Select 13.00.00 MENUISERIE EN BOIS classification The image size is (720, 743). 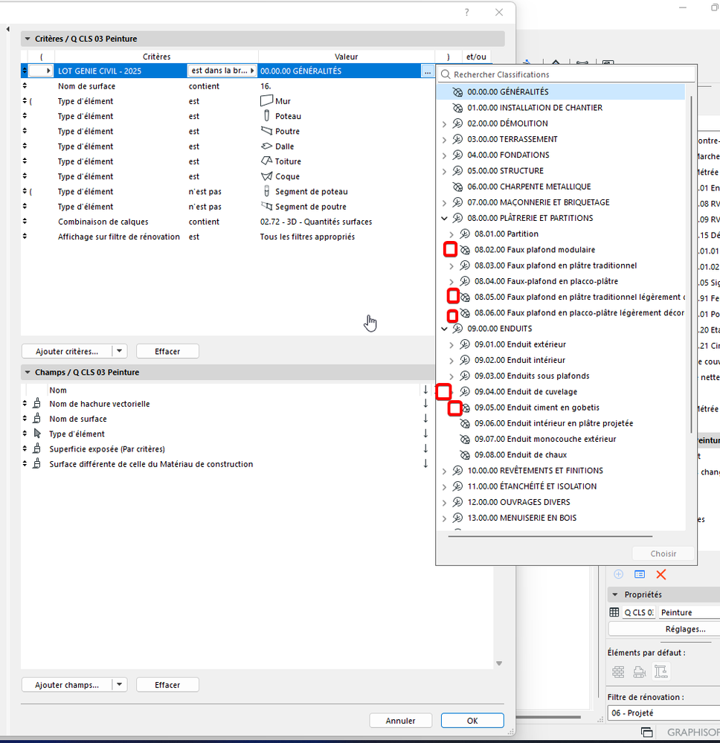[522, 518]
